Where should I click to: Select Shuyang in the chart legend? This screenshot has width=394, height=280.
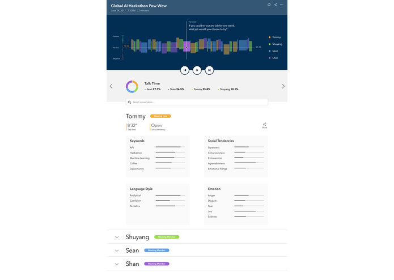276,44
